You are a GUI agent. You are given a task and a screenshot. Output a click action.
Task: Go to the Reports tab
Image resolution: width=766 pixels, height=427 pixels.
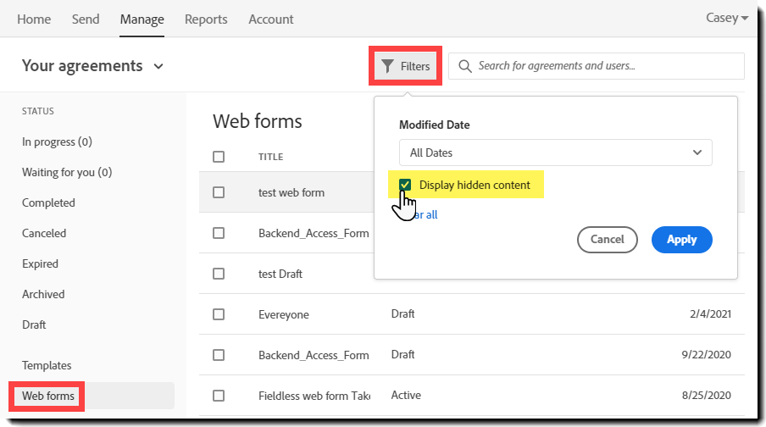206,19
